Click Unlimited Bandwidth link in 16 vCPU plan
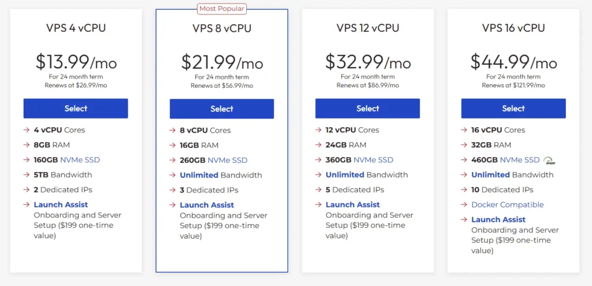 (491, 174)
